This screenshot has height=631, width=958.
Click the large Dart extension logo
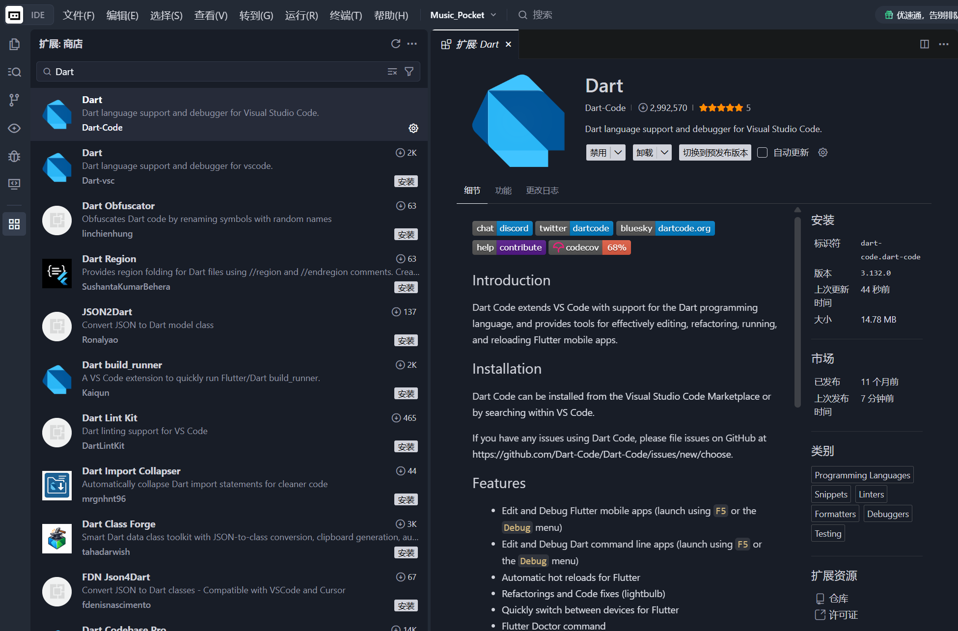pyautogui.click(x=519, y=121)
